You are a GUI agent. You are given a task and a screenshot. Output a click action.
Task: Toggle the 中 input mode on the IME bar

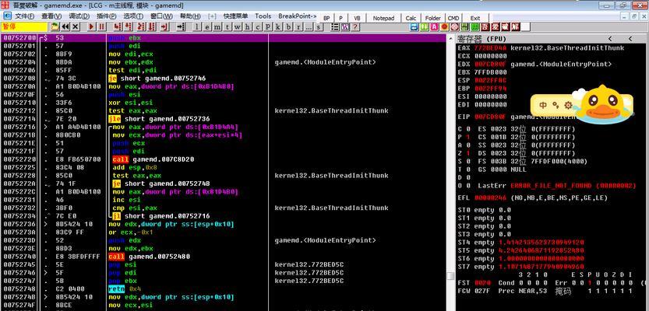coord(542,105)
